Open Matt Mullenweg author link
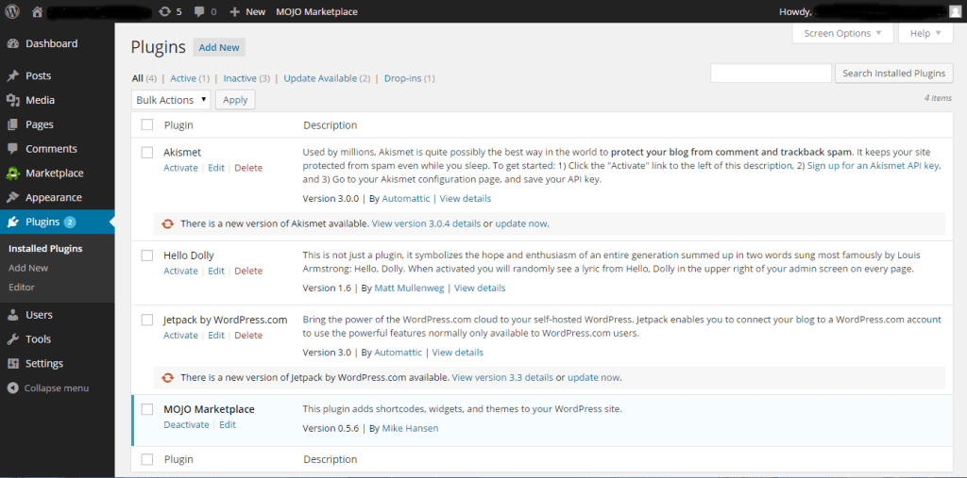Screen dimensions: 967x478 [409, 288]
